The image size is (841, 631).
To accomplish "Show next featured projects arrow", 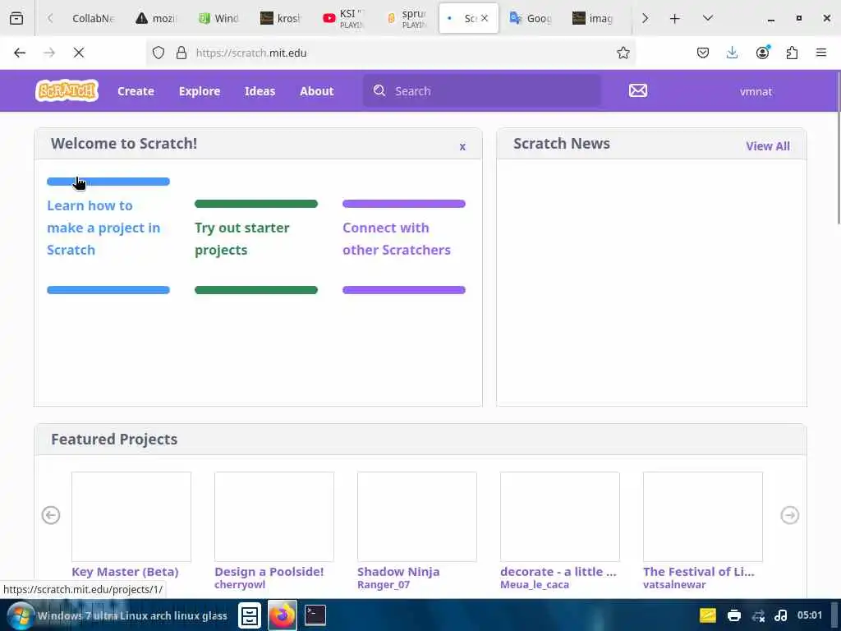I will coord(789,515).
